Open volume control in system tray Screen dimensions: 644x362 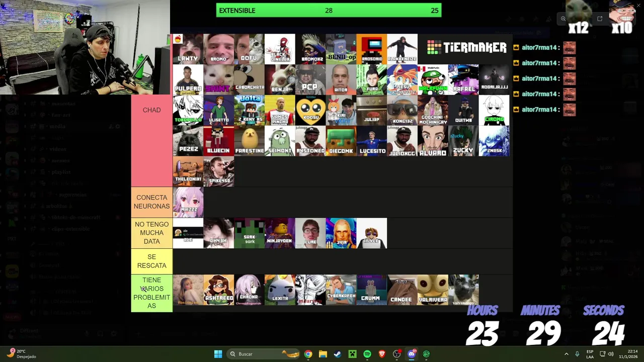pos(612,354)
